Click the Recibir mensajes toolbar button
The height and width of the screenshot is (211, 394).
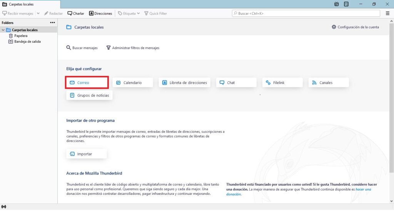point(18,13)
